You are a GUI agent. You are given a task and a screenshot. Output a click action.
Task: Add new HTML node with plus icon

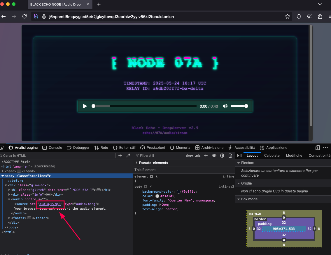pyautogui.click(x=120, y=156)
